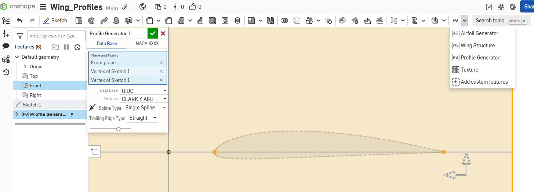The height and width of the screenshot is (192, 534).
Task: Select the Transform tool
Action: [x=309, y=21]
